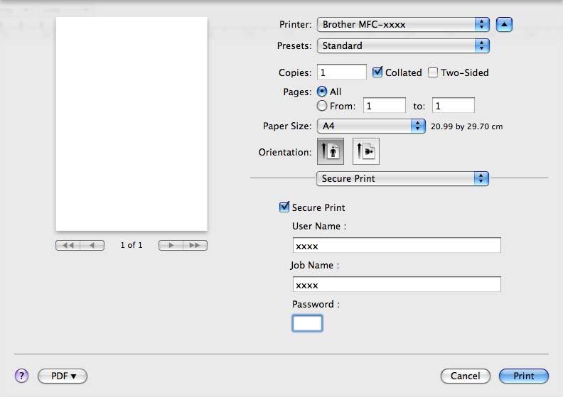Open the Printer dropdown Brother MFC-xxxx
The image size is (563, 397).
(x=403, y=24)
